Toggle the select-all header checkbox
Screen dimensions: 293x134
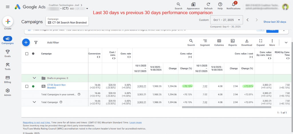coord(27,54)
